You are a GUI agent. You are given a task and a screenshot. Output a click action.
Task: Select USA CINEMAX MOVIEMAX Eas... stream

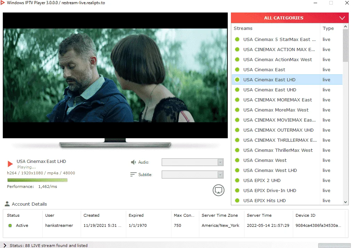pos(287,120)
